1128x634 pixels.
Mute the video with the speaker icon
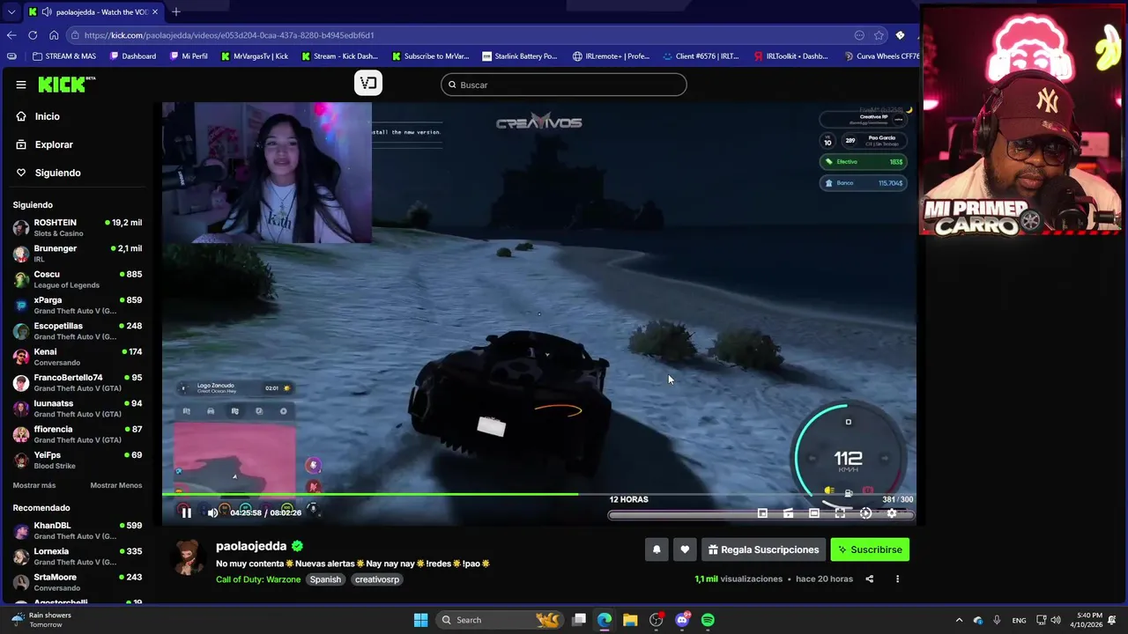212,512
